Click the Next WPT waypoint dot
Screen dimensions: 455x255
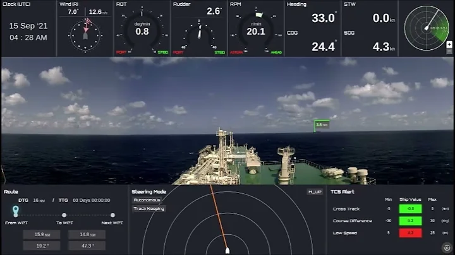pyautogui.click(x=112, y=215)
